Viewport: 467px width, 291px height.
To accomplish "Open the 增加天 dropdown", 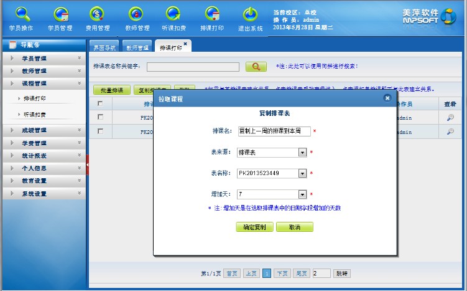I will pyautogui.click(x=302, y=194).
